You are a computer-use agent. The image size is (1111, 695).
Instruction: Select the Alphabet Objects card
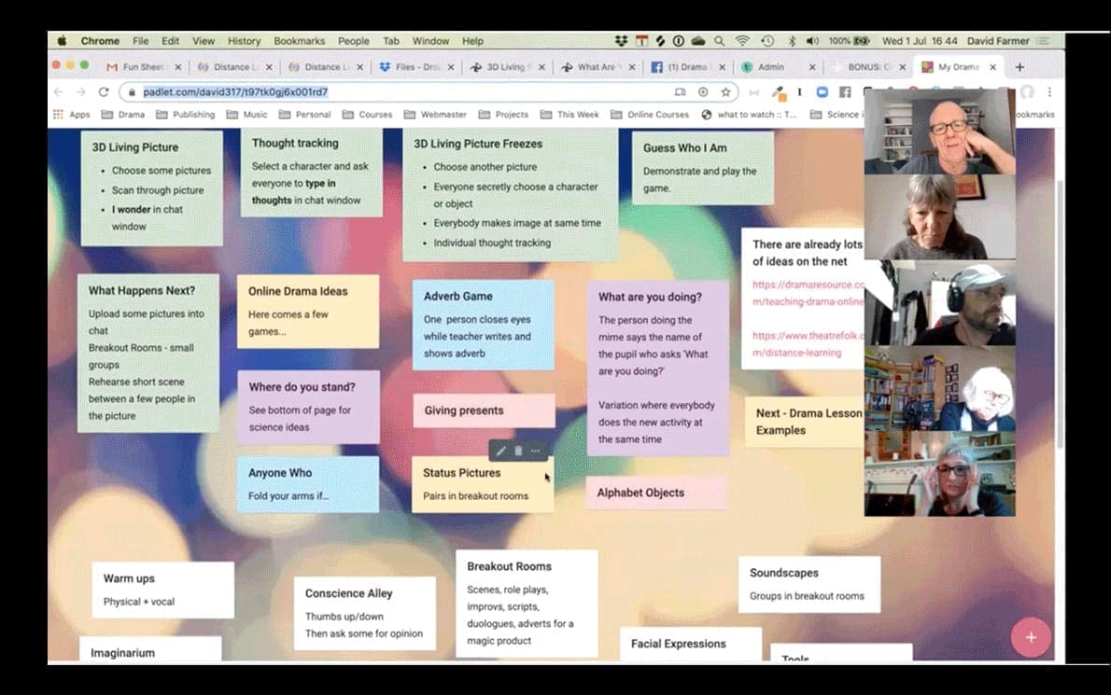pos(656,493)
